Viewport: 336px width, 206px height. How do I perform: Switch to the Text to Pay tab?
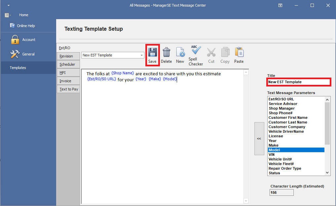point(68,89)
